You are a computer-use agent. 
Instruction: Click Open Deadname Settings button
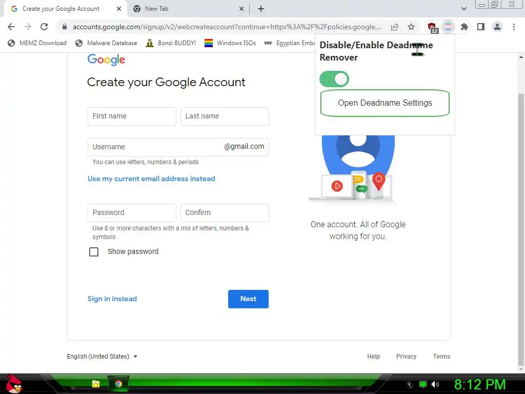click(x=385, y=103)
